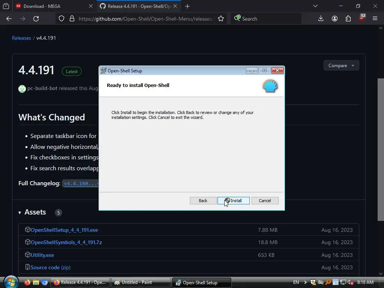Open the Firefox downloads panel
The image size is (384, 288).
[x=321, y=19]
